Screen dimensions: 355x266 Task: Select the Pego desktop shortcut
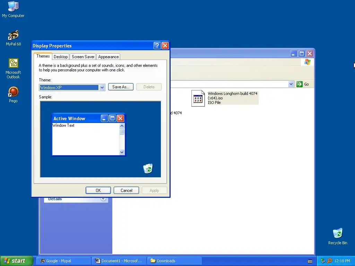point(14,94)
